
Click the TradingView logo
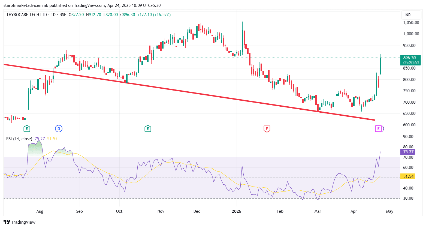coord(19,222)
